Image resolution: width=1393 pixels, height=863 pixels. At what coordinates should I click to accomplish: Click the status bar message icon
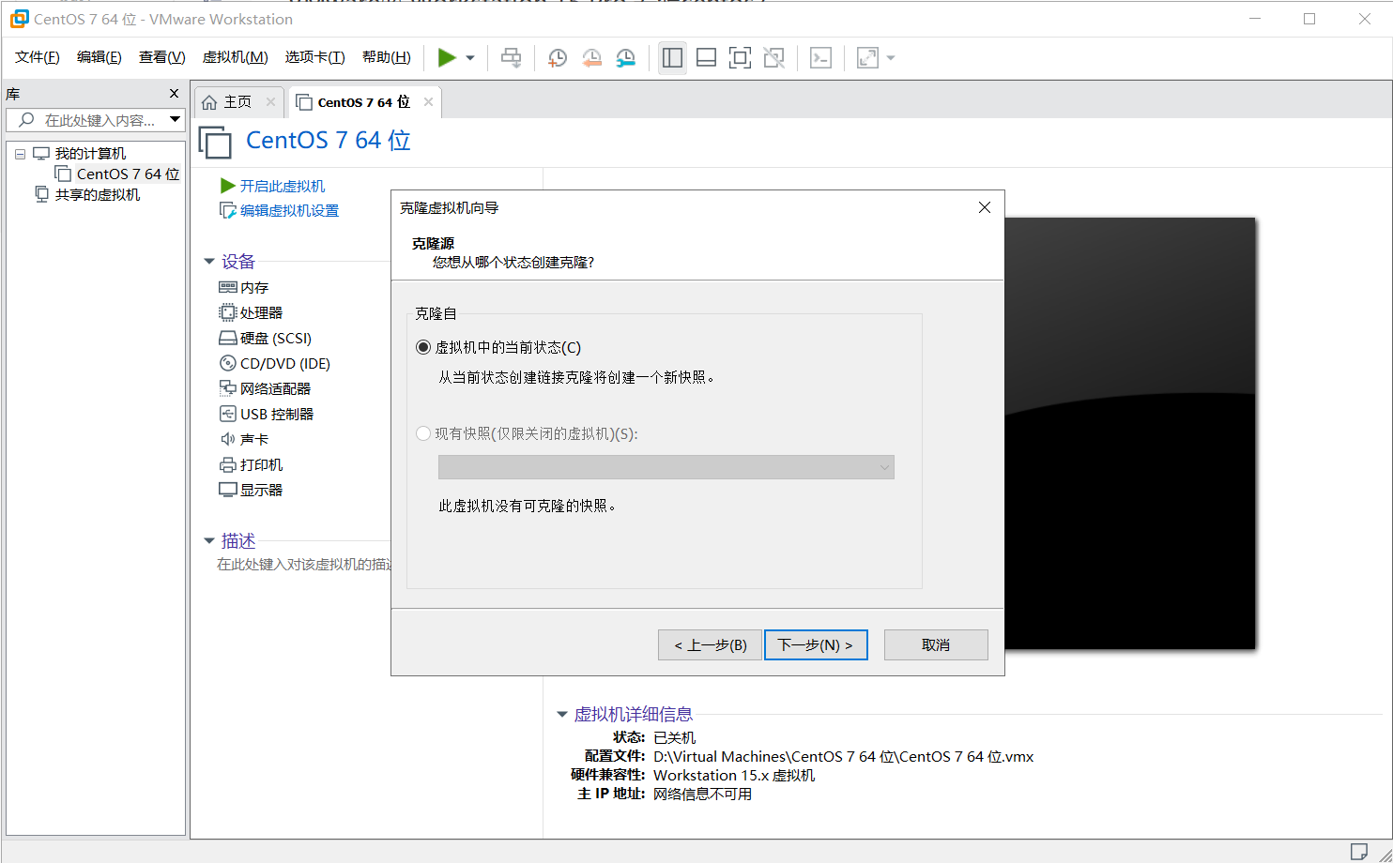tap(1359, 852)
